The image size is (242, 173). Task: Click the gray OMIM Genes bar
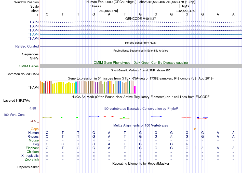click(141, 66)
